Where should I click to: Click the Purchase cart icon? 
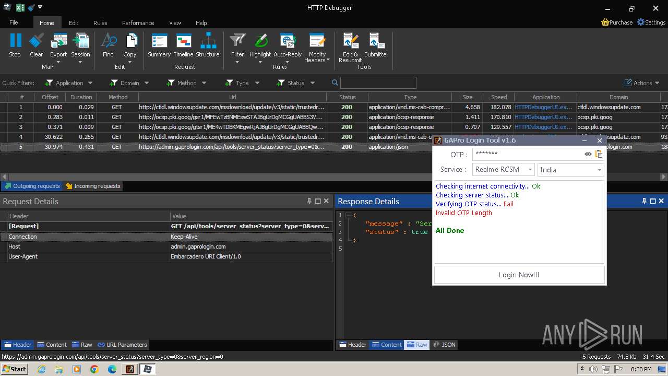coord(605,22)
